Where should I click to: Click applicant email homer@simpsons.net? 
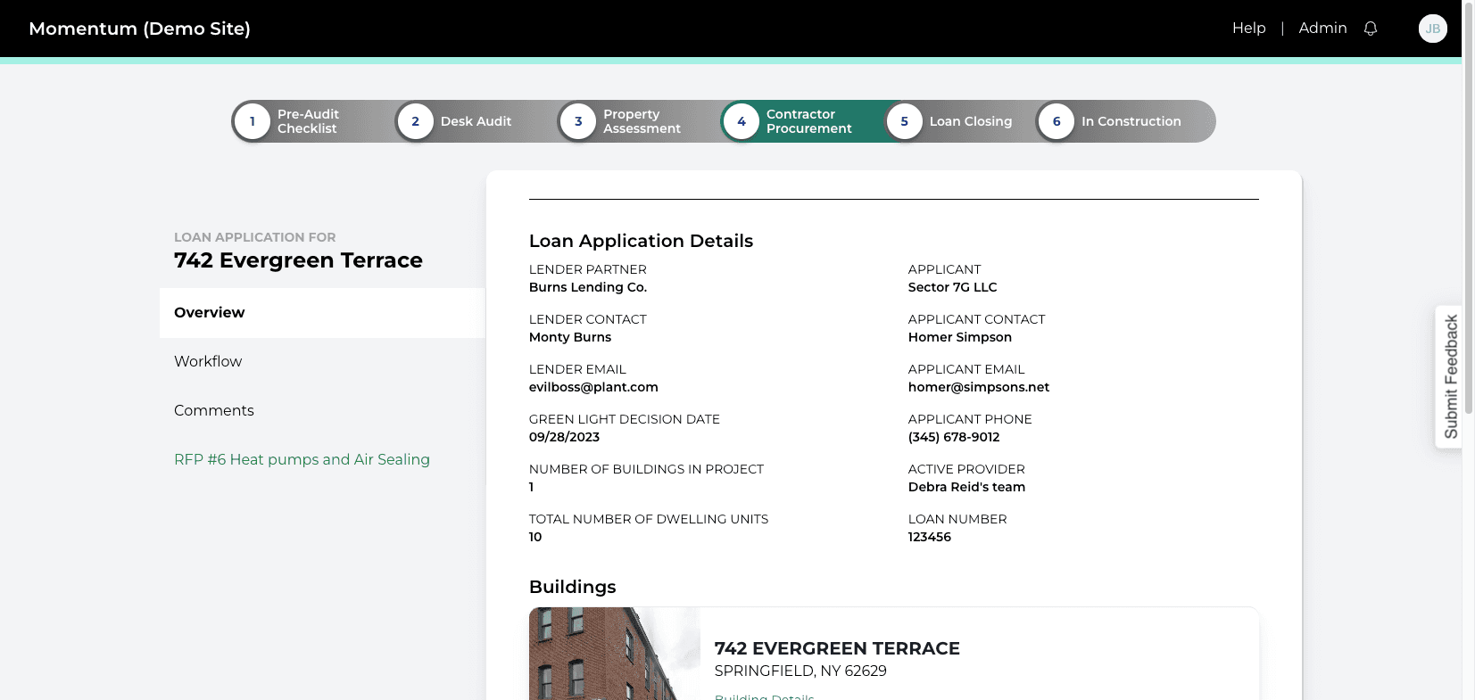coord(979,387)
